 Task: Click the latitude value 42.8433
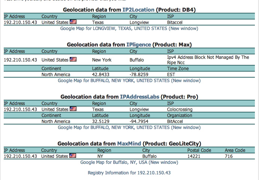[x=101, y=75]
